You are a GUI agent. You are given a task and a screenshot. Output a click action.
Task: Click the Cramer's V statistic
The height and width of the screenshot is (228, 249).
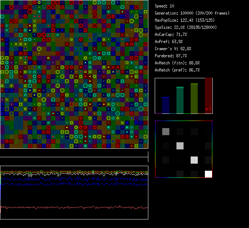tap(173, 49)
